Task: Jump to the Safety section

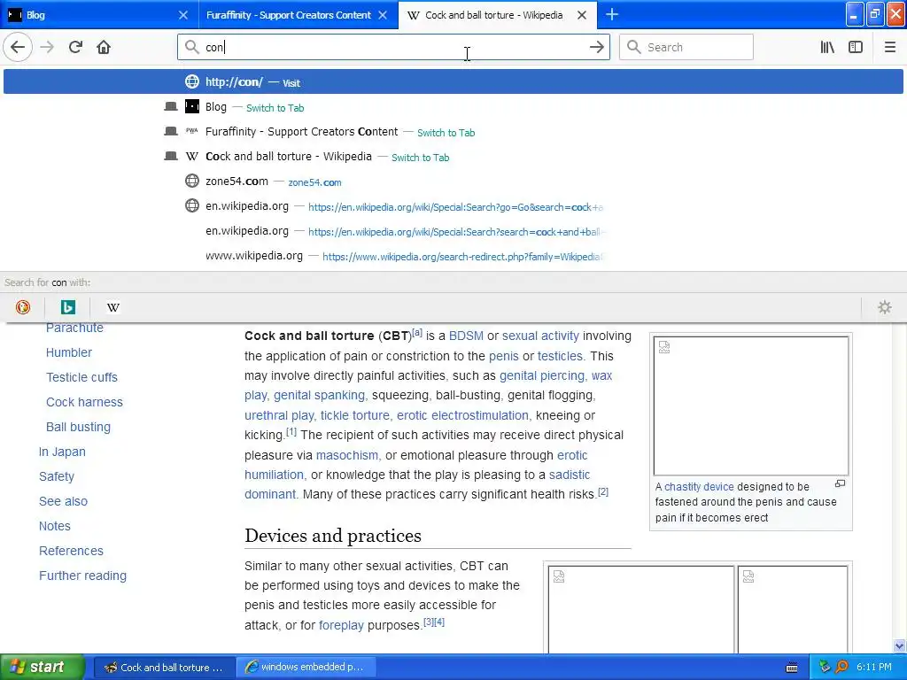Action: tap(56, 476)
